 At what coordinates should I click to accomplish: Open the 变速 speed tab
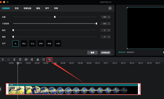[17, 8]
